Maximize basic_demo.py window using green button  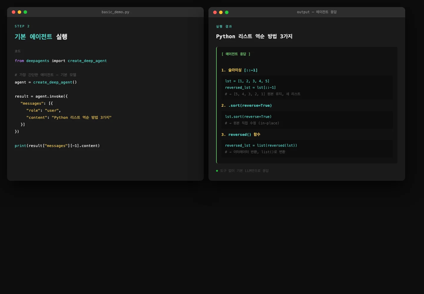(25, 12)
